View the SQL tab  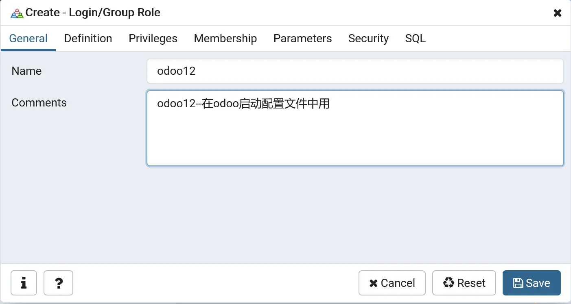(x=415, y=39)
